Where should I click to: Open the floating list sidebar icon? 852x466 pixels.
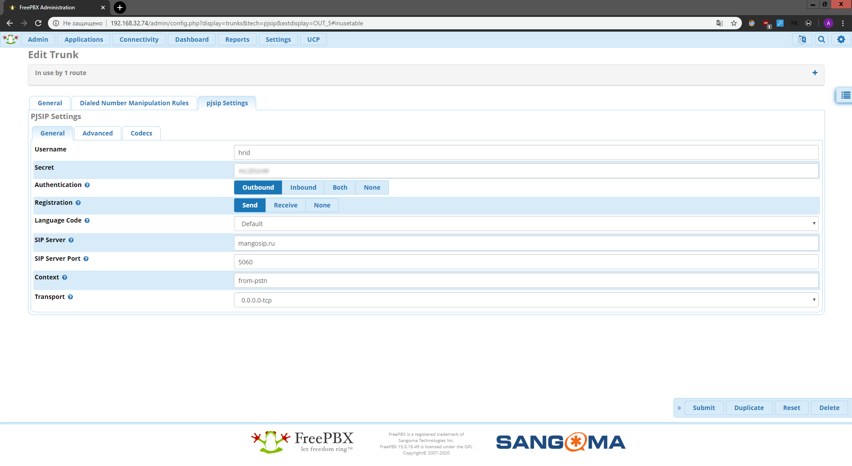click(x=845, y=95)
